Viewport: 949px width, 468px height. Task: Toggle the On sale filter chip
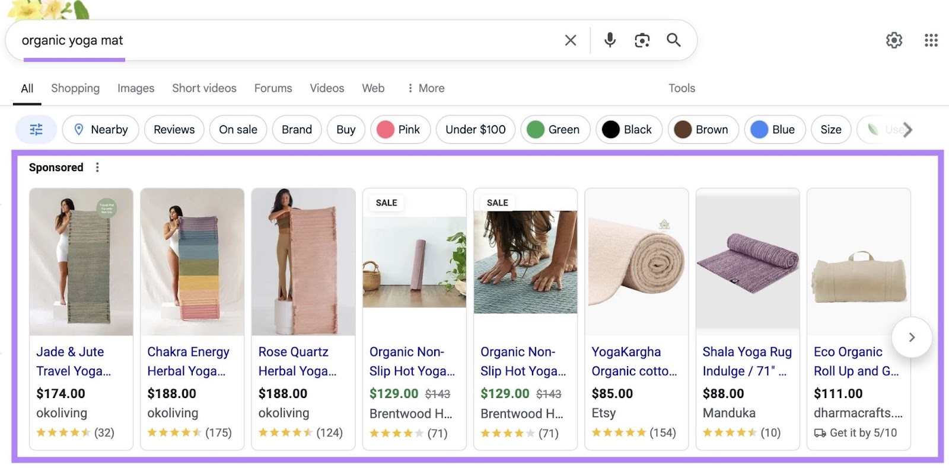[237, 129]
